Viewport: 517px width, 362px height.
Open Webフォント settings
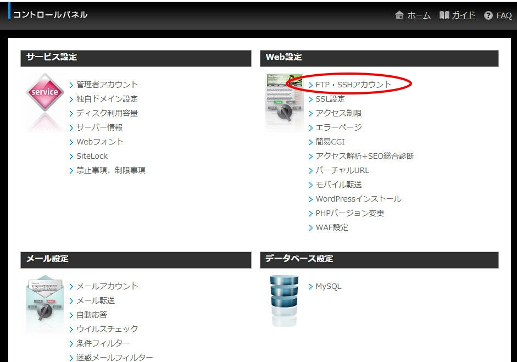[100, 142]
